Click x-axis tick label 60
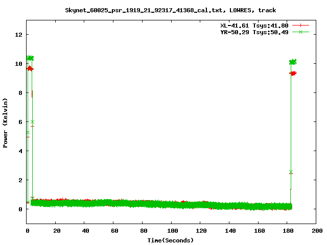The height and width of the screenshot is (245, 327). click(x=114, y=231)
